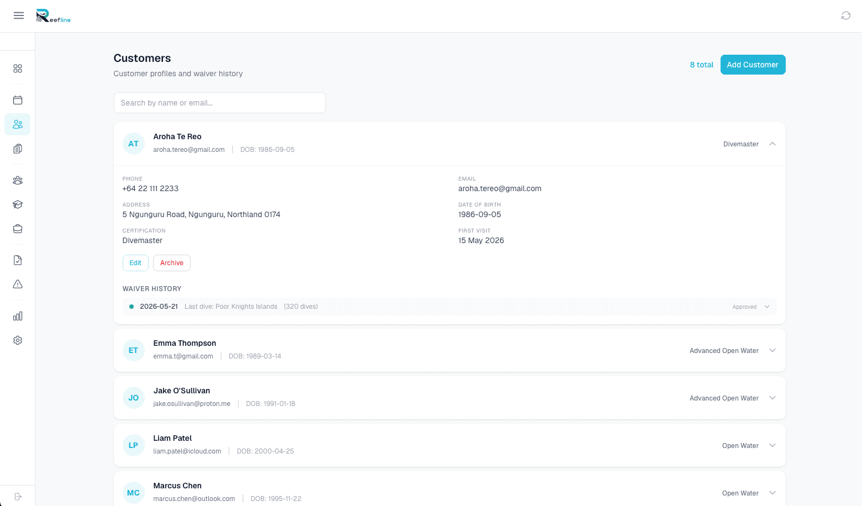Click the logout icon at sidebar bottom
Screen dimensions: 862x506
pos(18,497)
